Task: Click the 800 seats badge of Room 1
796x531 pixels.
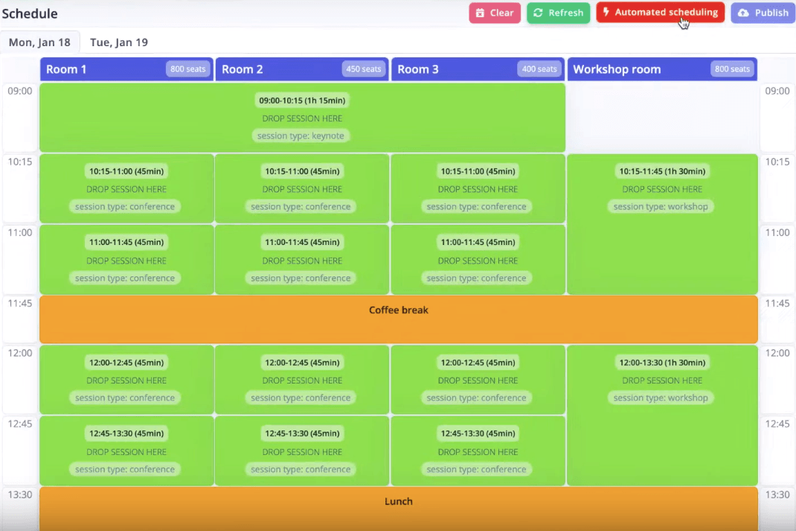Action: [187, 69]
